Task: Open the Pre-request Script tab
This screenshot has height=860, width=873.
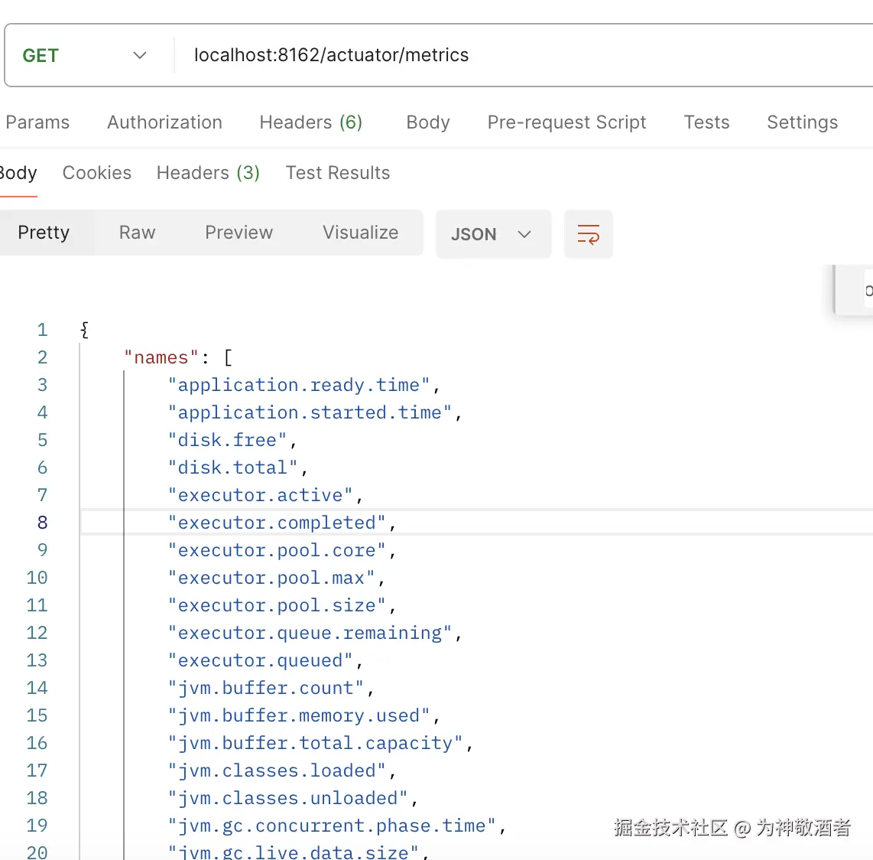Action: click(x=566, y=122)
